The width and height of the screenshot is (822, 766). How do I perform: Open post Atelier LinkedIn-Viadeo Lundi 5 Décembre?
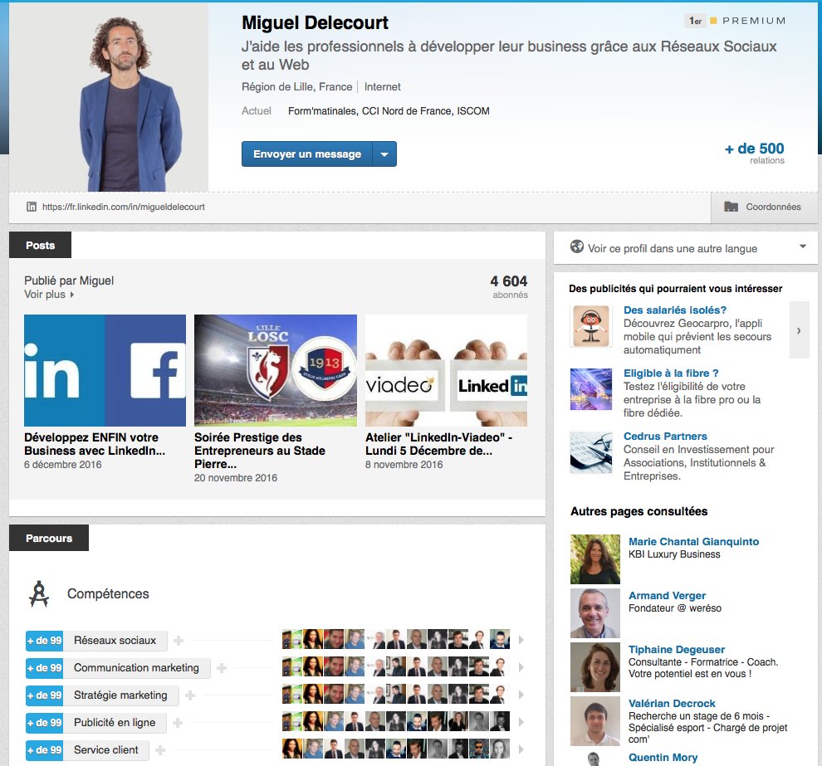(438, 444)
